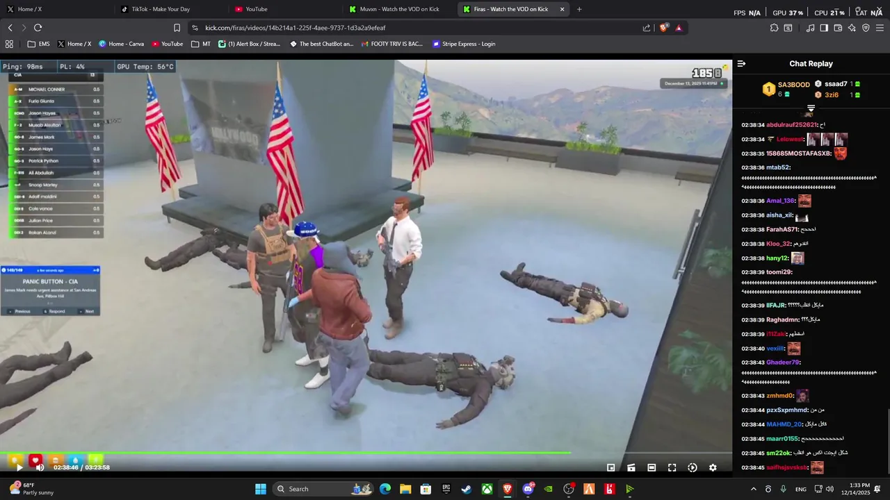Viewport: 890px width, 500px height.
Task: Open Brave VPN shield icon
Action: [x=866, y=28]
